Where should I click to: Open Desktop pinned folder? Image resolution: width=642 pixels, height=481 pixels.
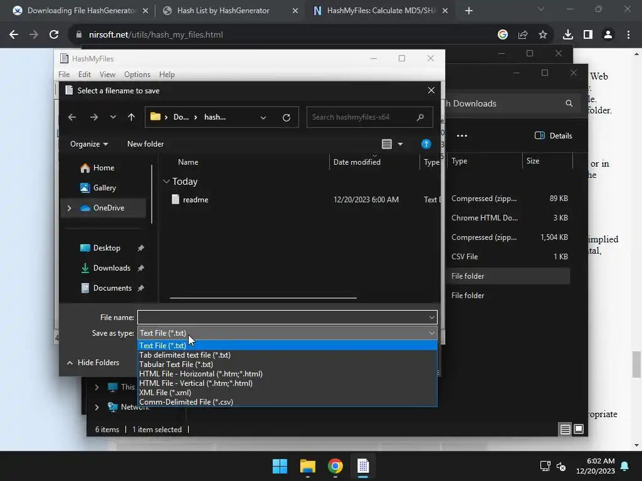(x=107, y=248)
